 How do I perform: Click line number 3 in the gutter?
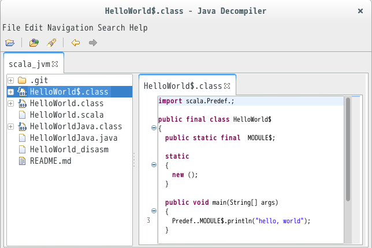coord(148,220)
